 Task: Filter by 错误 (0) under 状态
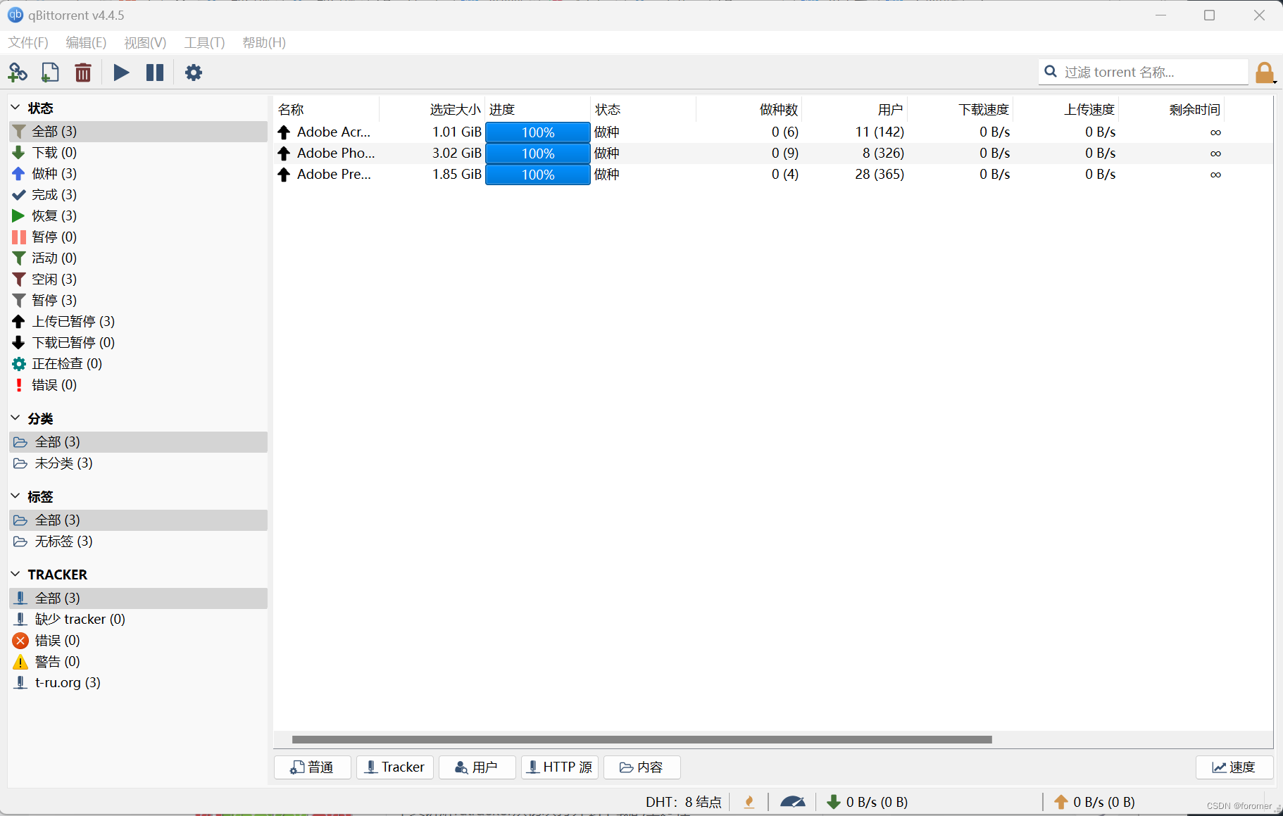(138, 385)
